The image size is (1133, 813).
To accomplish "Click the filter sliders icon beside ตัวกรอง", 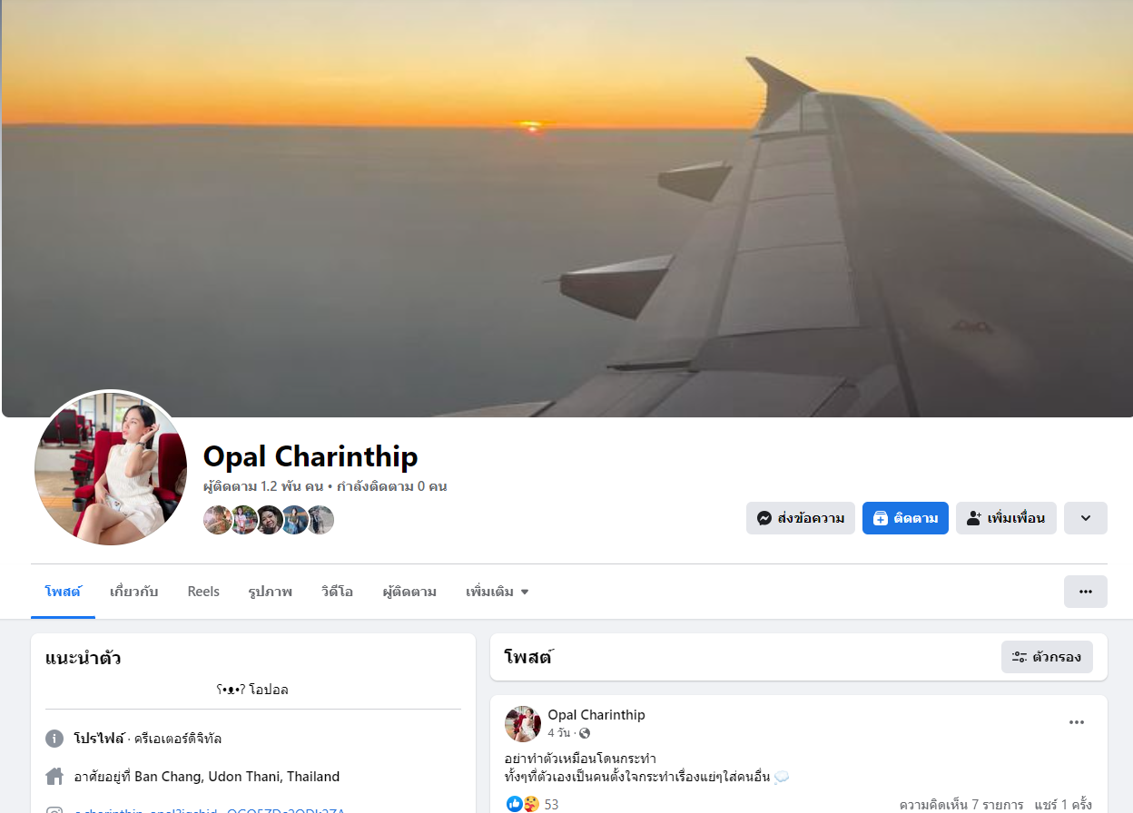I will click(x=1020, y=657).
